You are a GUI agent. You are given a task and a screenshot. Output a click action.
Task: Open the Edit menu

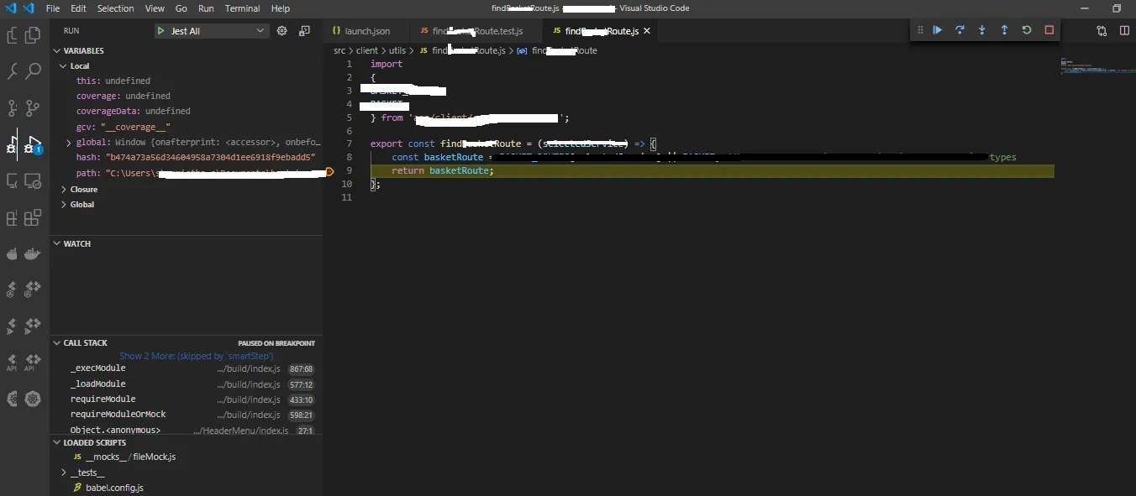78,8
